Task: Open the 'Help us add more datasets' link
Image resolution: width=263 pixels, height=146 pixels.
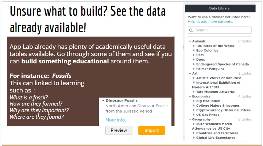Action: point(210,21)
